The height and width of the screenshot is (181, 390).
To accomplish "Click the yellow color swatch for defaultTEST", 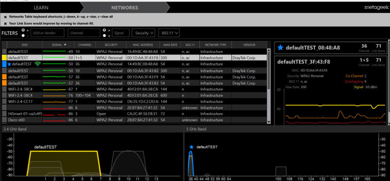I will [x=4, y=58].
